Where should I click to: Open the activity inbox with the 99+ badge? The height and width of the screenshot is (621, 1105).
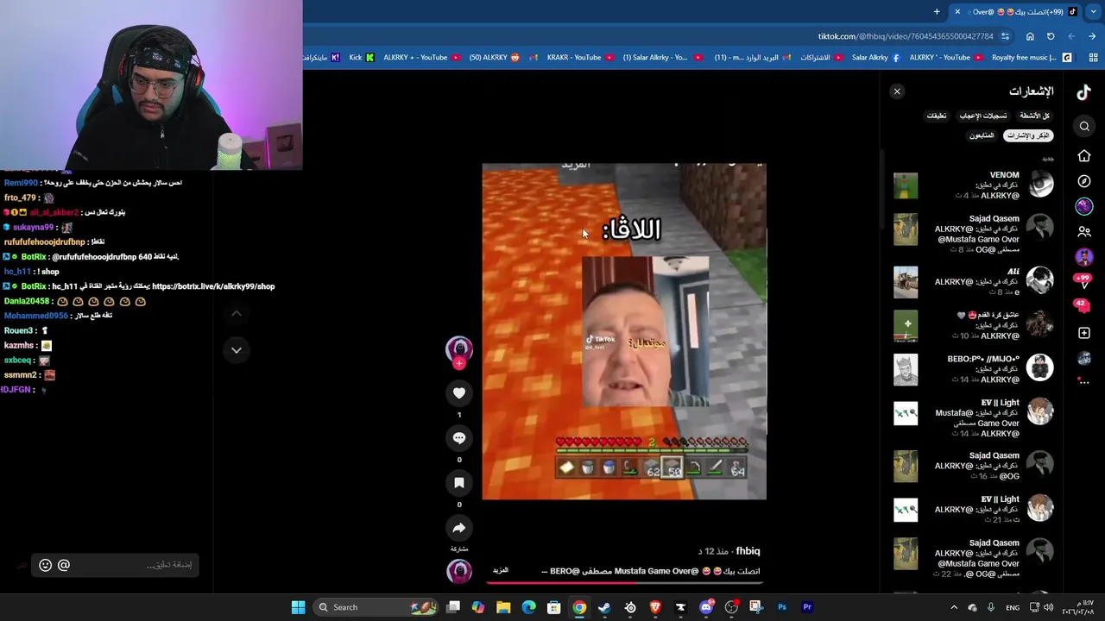(x=1083, y=280)
